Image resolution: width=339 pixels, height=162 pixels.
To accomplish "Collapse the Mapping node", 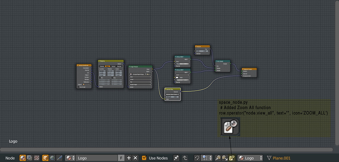I will [x=99, y=61].
